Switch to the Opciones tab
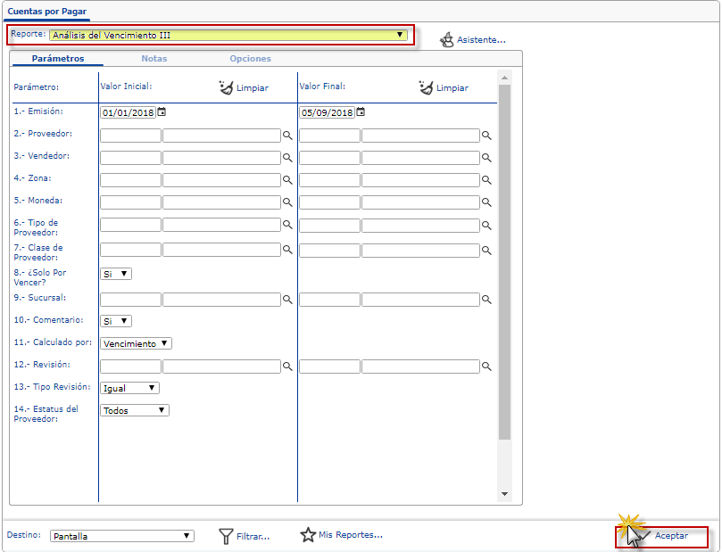The image size is (722, 552). click(x=250, y=59)
